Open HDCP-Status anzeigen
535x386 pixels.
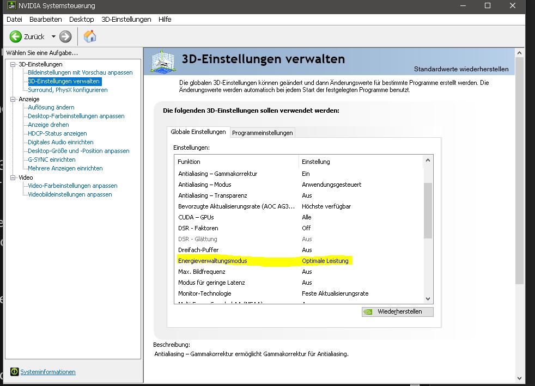[x=57, y=134]
